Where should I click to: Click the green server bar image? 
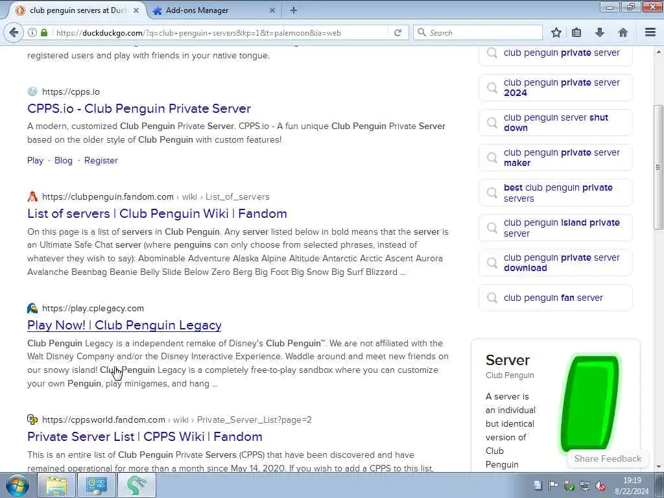click(x=589, y=403)
